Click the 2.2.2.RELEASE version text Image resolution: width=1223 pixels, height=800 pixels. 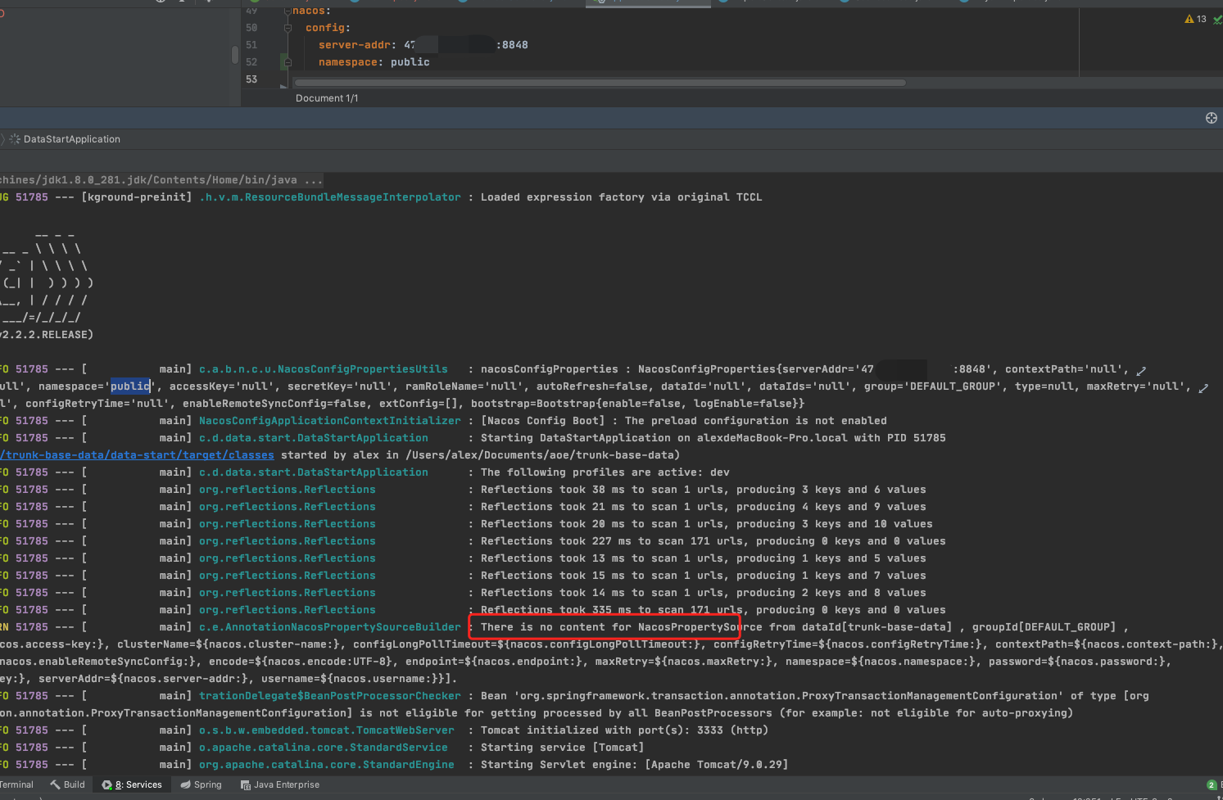(x=47, y=335)
